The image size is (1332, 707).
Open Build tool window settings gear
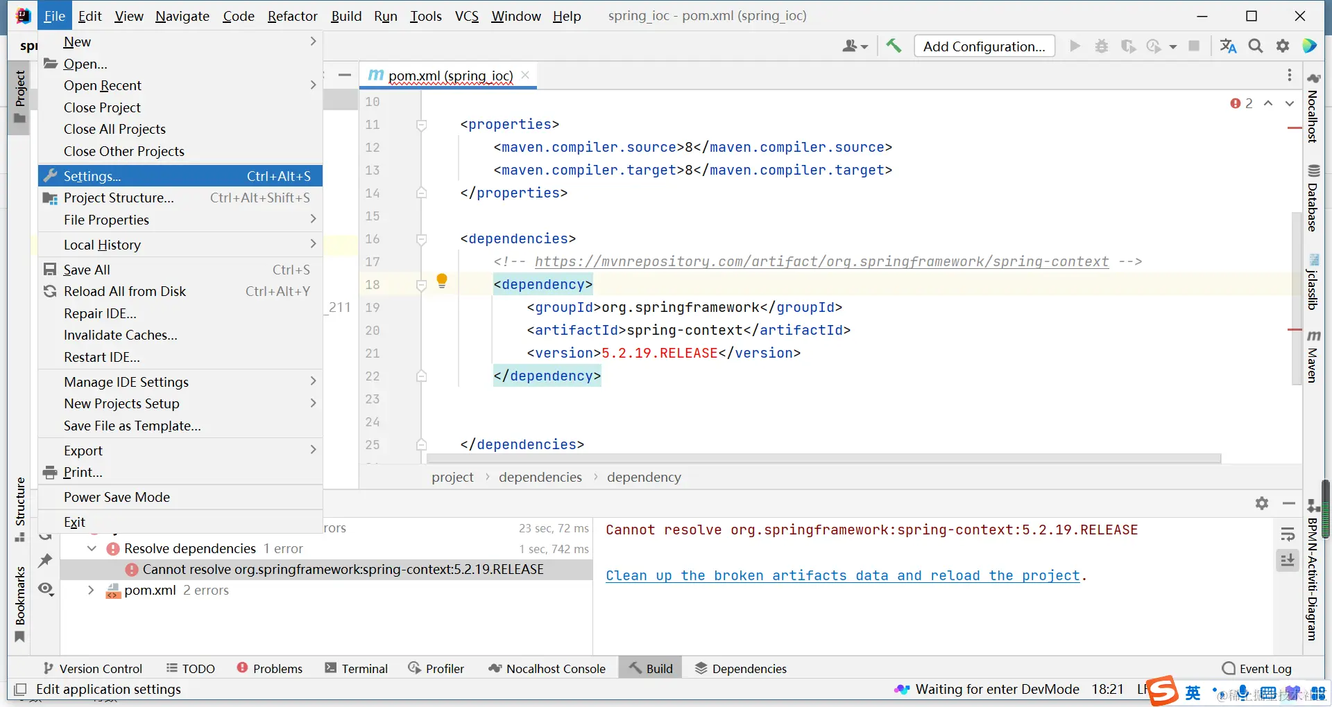click(1262, 503)
